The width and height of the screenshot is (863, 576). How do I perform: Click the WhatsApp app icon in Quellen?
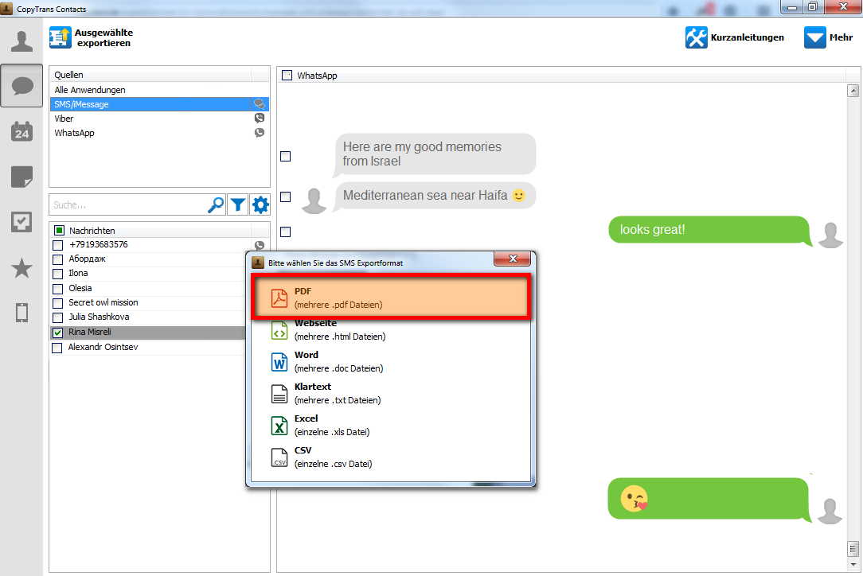tap(260, 133)
